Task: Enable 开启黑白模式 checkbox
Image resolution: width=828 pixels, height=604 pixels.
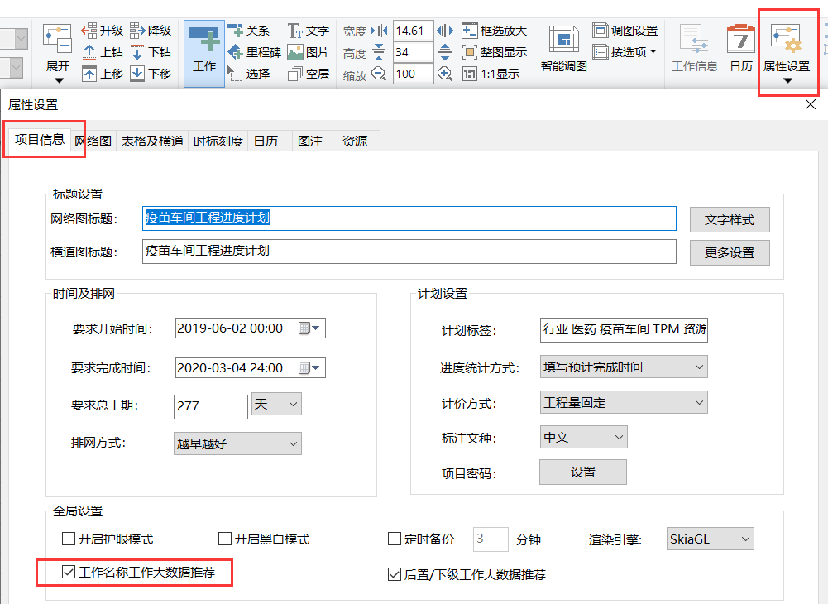Action: pyautogui.click(x=225, y=539)
